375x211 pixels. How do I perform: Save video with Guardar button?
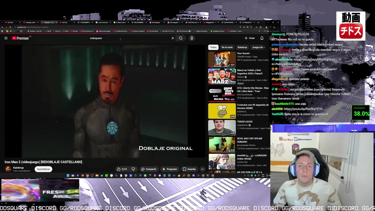click(189, 169)
